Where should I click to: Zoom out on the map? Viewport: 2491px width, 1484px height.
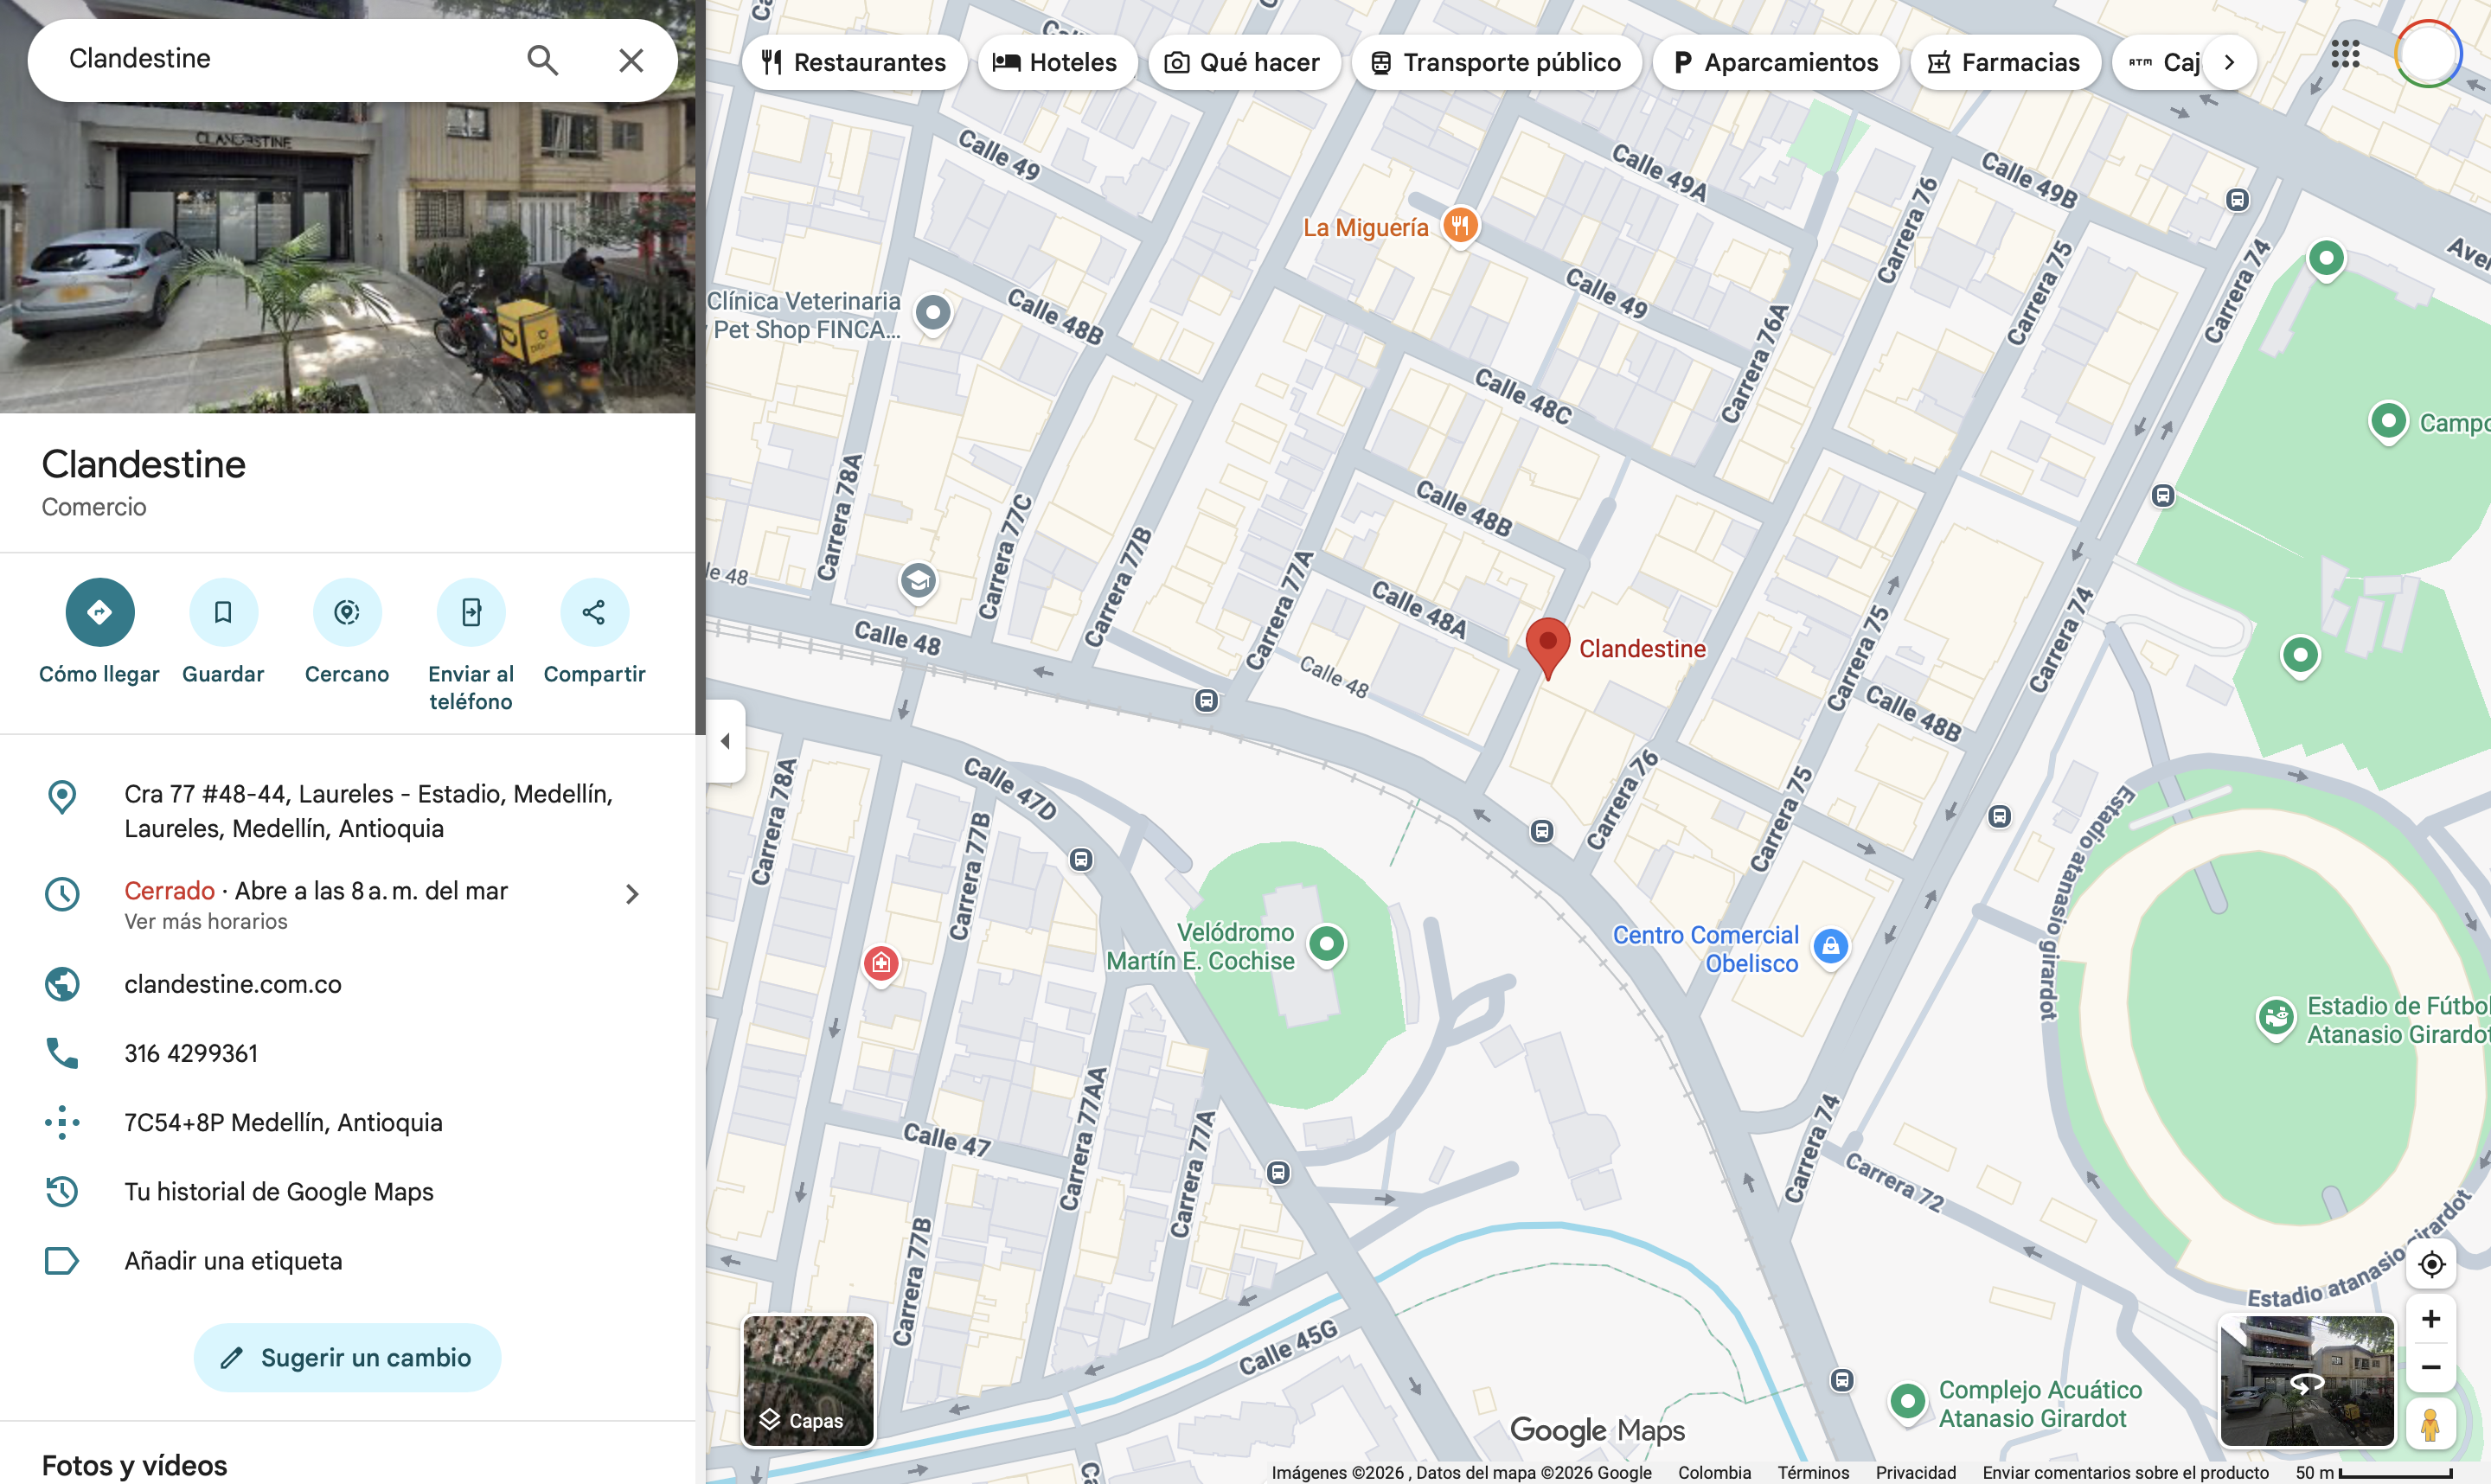point(2431,1367)
